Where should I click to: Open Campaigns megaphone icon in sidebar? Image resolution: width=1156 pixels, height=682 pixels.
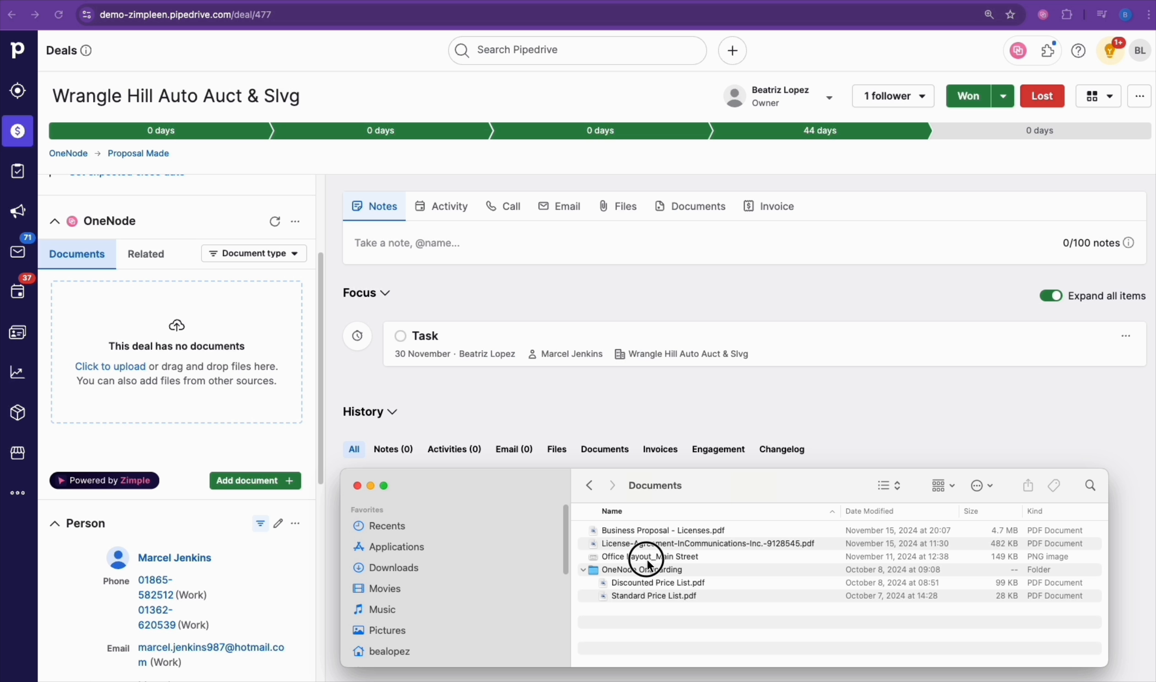point(17,211)
